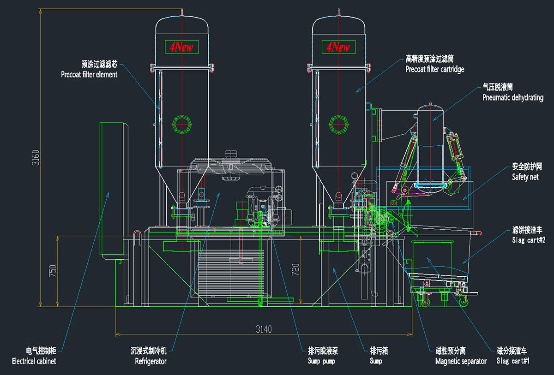Select the pneumatic dehydrating cylinder vessel
This screenshot has width=554, height=375.
click(431, 143)
